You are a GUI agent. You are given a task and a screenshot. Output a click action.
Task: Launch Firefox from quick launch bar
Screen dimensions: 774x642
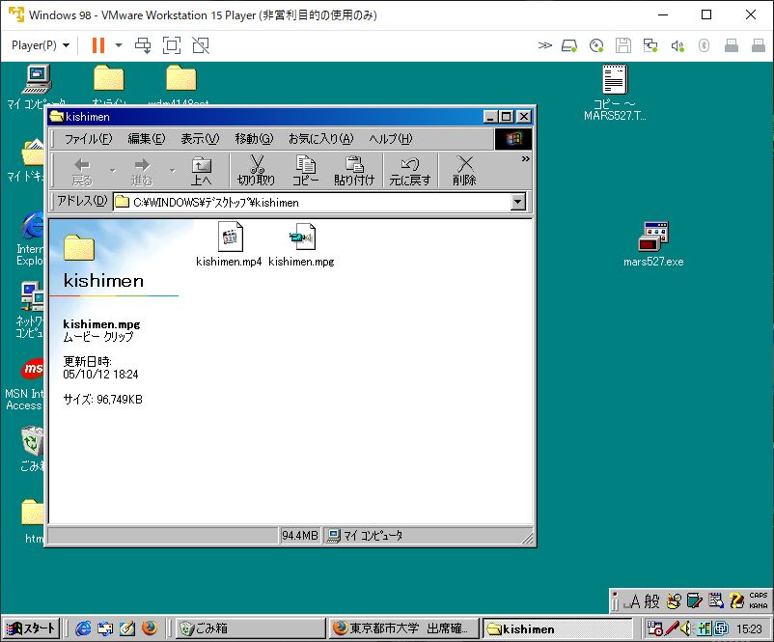click(150, 628)
